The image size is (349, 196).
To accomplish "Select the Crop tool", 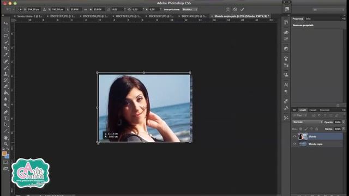I will click(6, 48).
